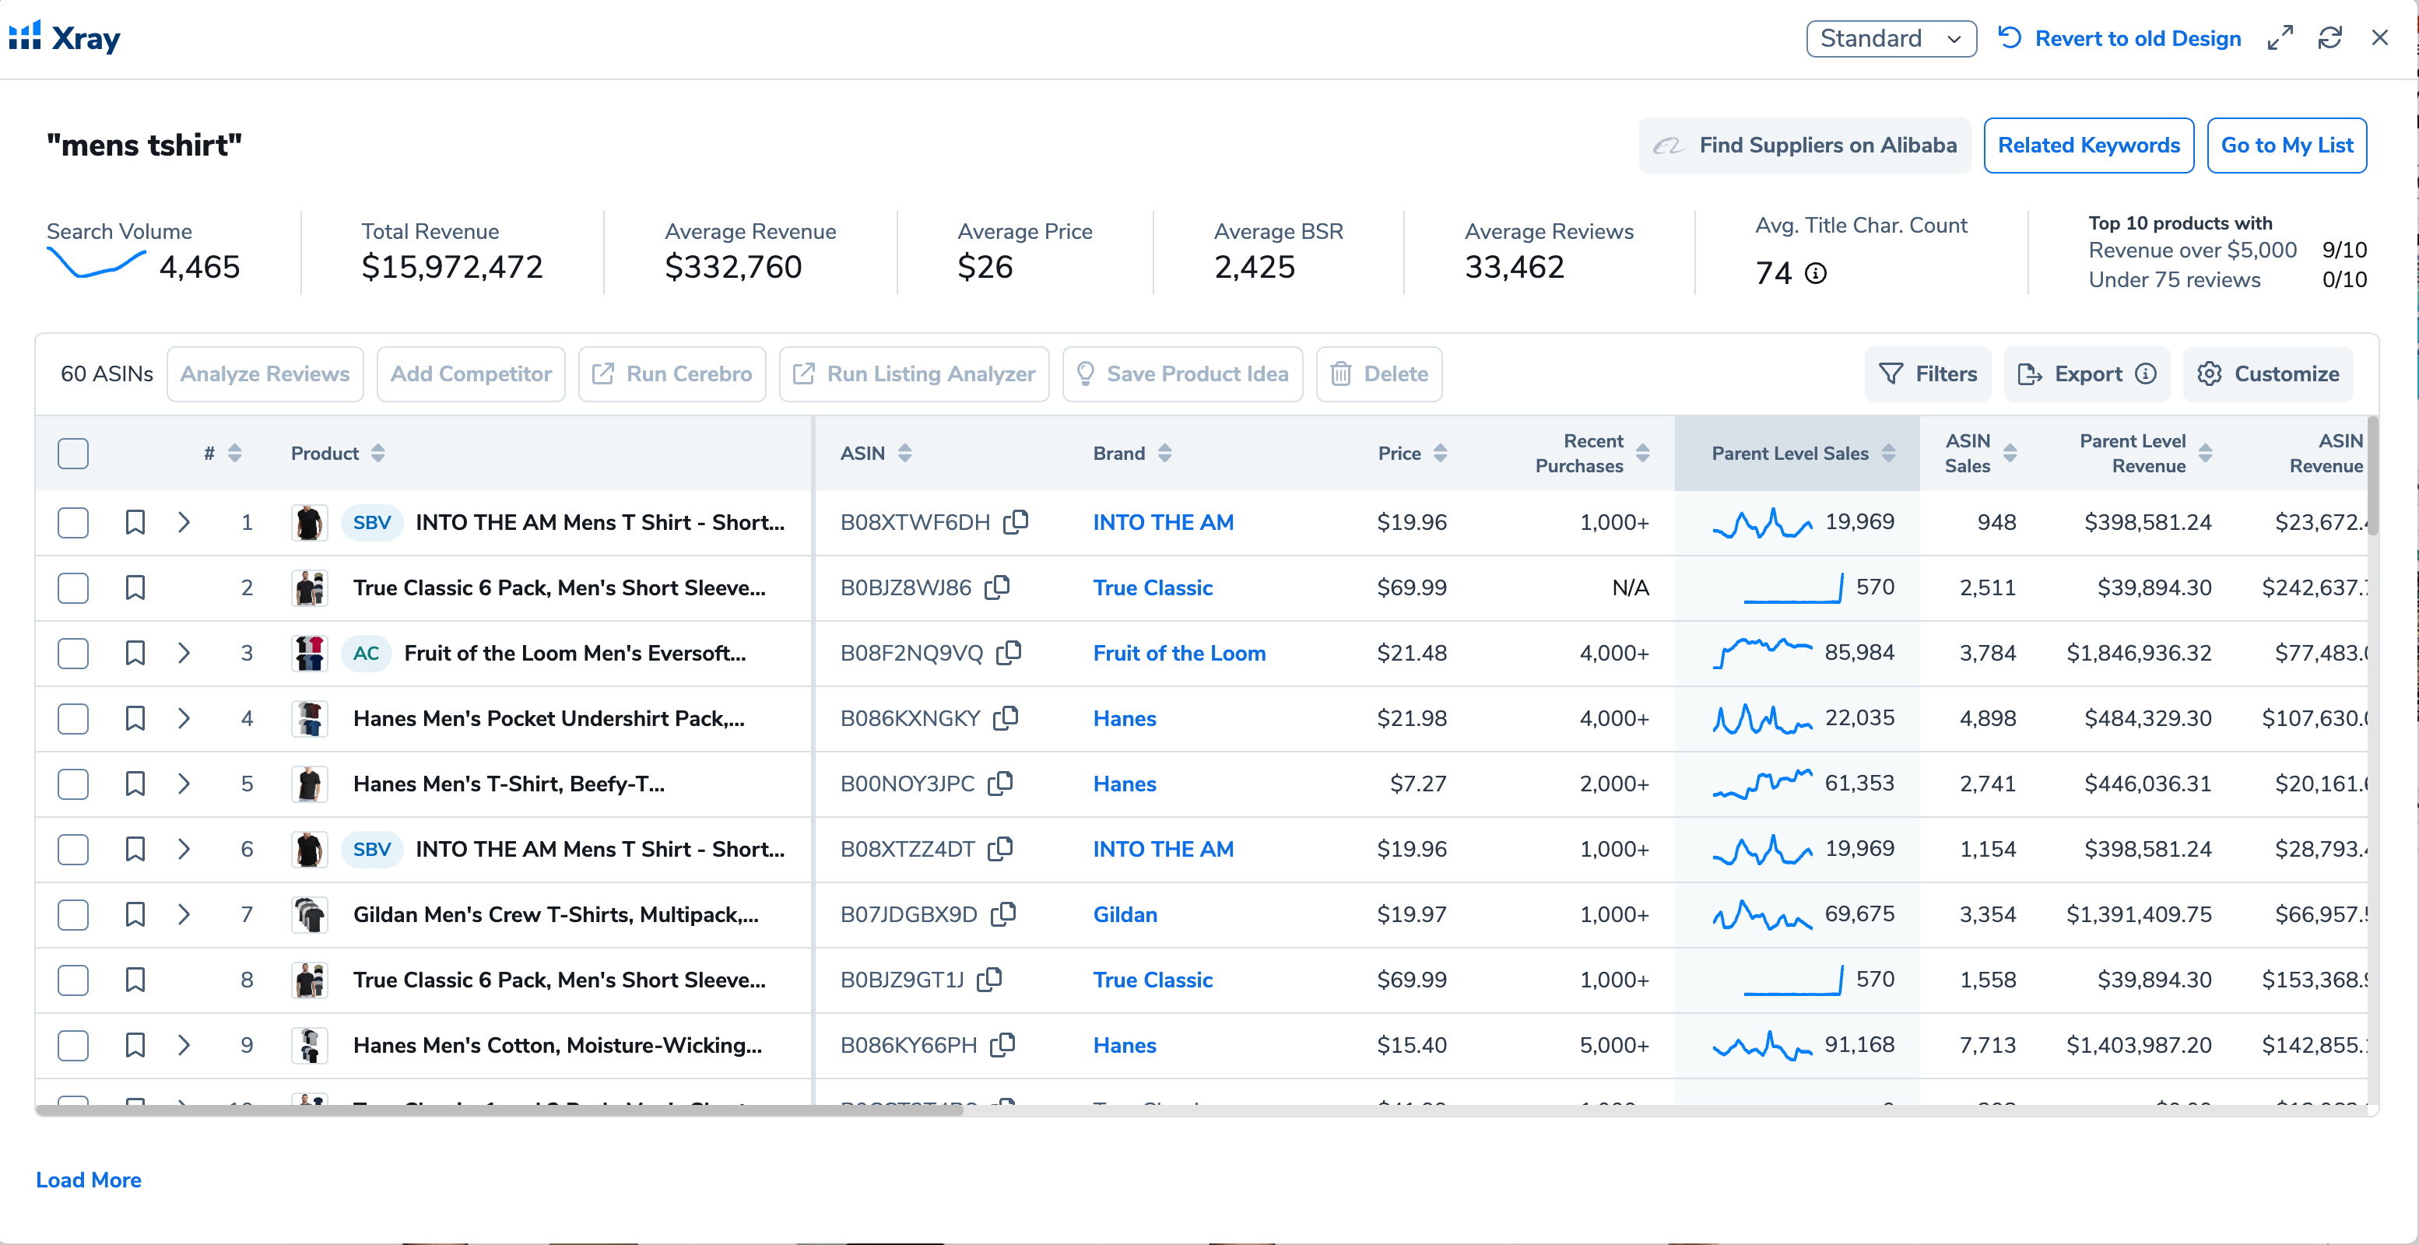The image size is (2419, 1245).
Task: Sort by ASIN Sales column arrows
Action: [2010, 454]
